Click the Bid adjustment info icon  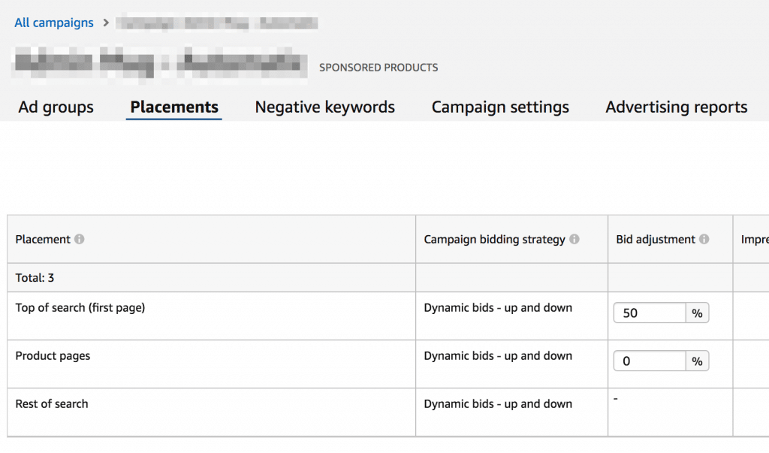(704, 240)
